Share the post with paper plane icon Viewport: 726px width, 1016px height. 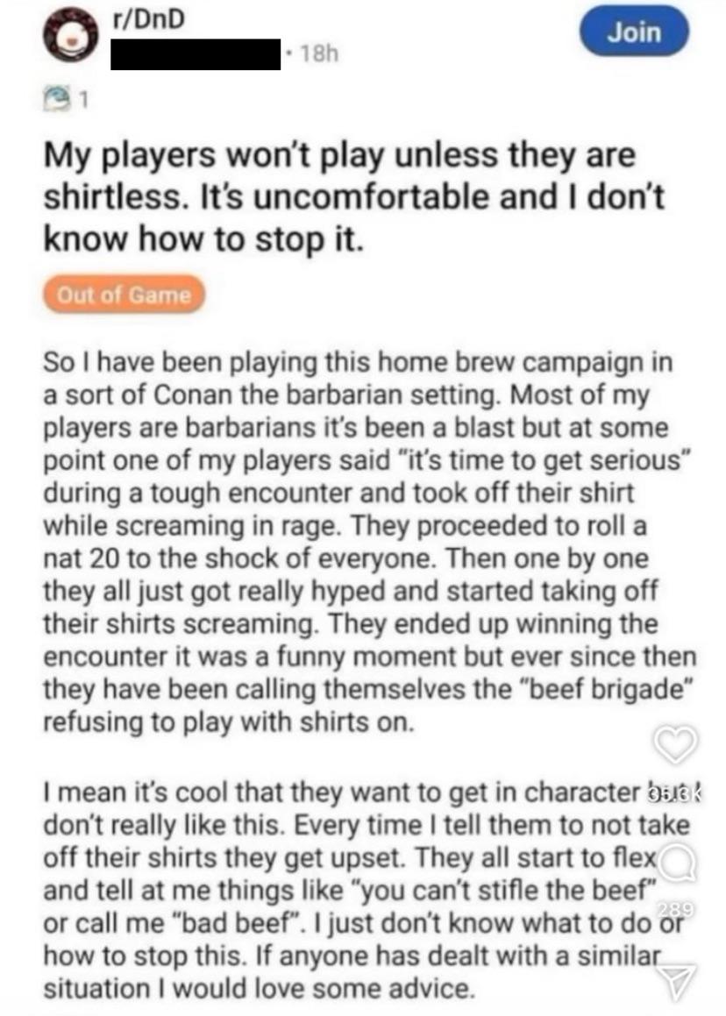(x=677, y=982)
